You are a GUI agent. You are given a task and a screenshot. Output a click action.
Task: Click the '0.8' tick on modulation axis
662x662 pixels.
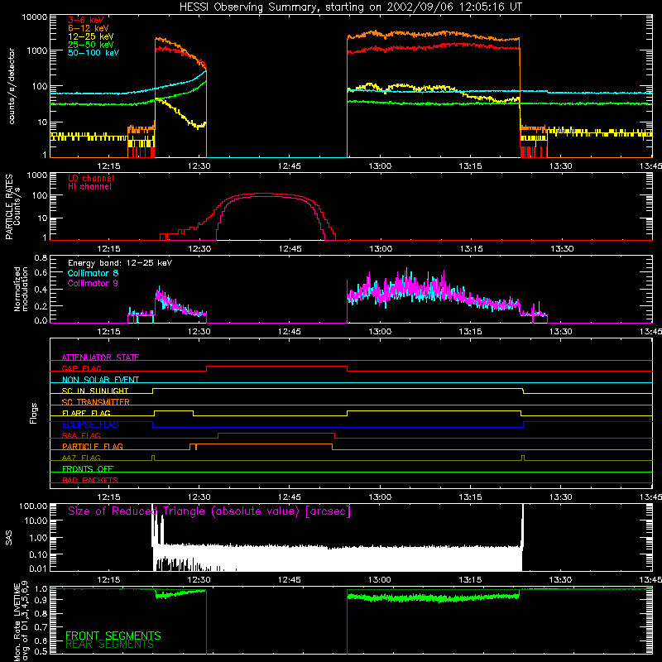point(41,258)
